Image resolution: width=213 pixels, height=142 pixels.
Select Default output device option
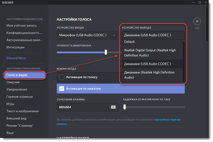(x=130, y=42)
